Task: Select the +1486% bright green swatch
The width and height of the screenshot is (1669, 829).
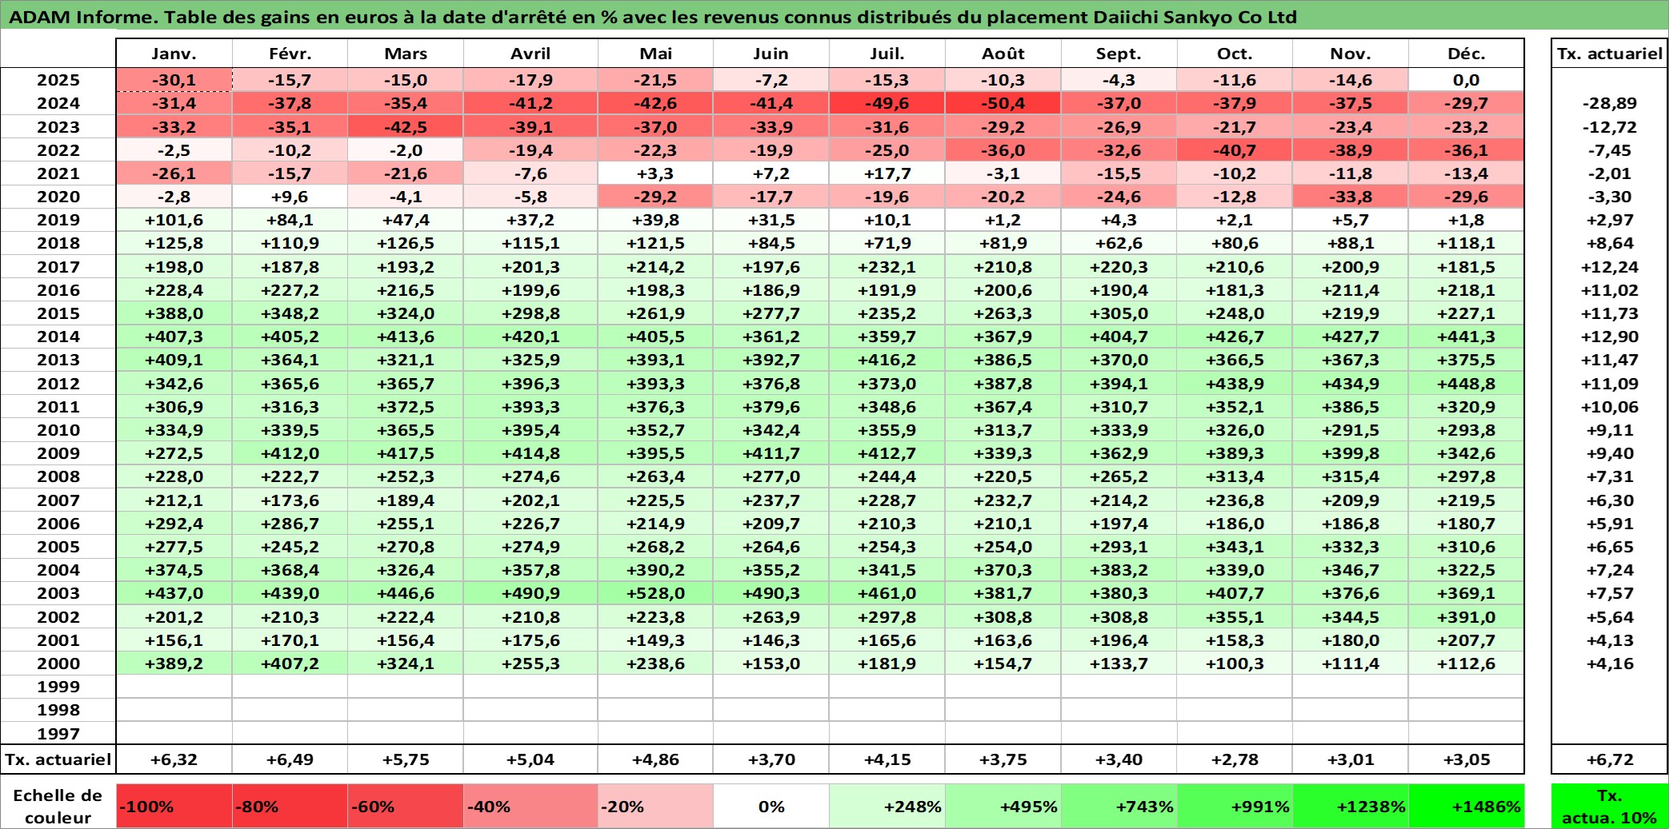Action: [x=1466, y=806]
